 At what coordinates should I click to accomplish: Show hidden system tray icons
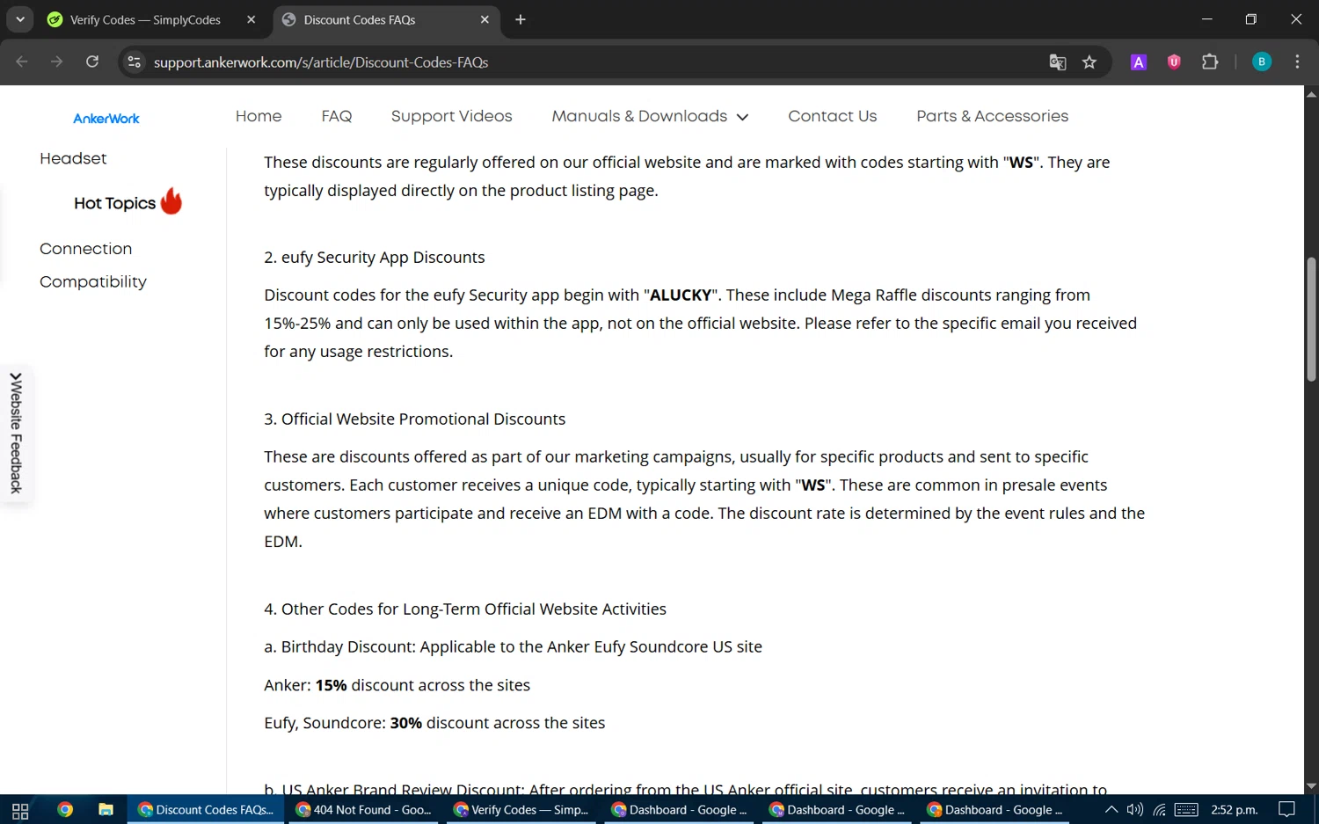pyautogui.click(x=1111, y=810)
